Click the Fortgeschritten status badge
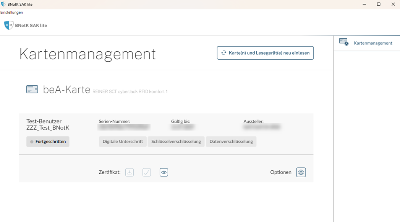 click(48, 142)
